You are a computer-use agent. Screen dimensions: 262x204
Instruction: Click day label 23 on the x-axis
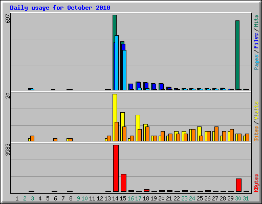point(184,198)
